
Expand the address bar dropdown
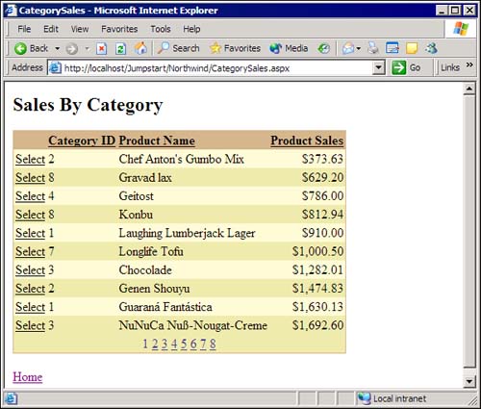[379, 67]
